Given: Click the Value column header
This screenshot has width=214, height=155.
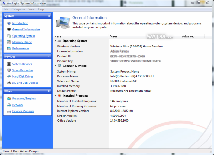Looking at the screenshot, I should [x=145, y=36].
